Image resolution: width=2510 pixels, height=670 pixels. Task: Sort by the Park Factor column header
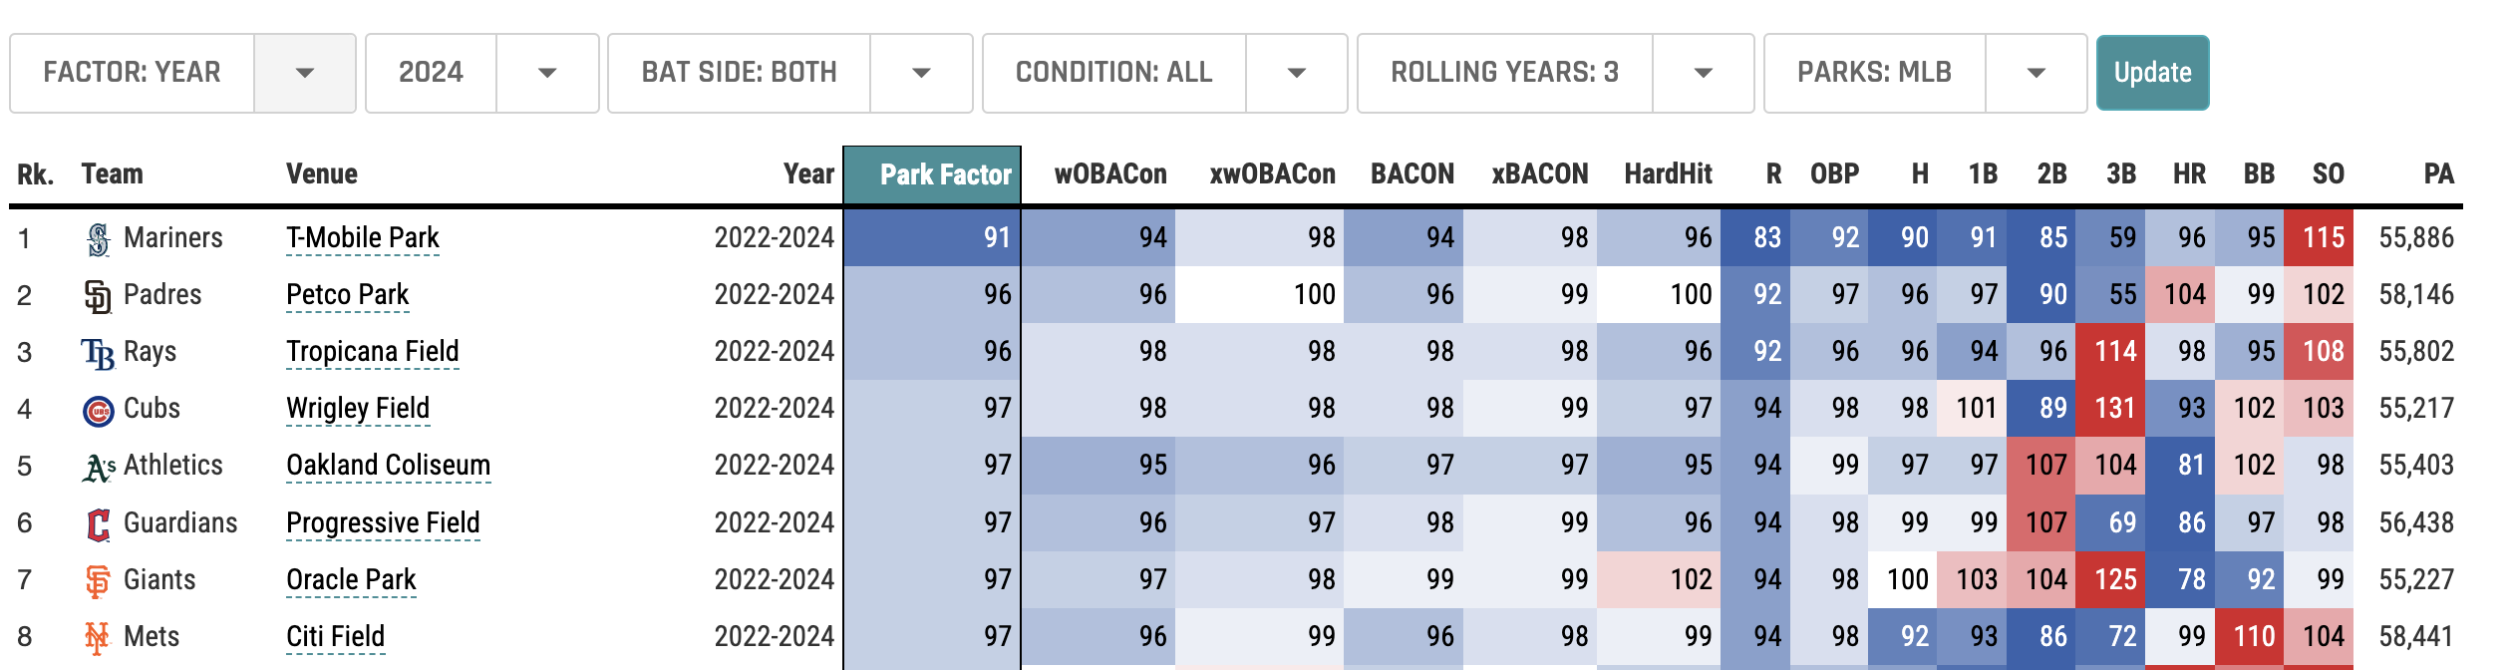tap(944, 175)
